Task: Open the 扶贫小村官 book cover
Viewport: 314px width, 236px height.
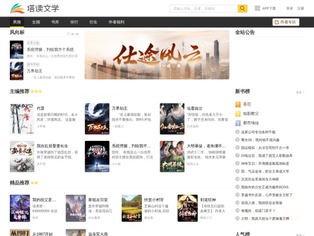Action: 131,208
